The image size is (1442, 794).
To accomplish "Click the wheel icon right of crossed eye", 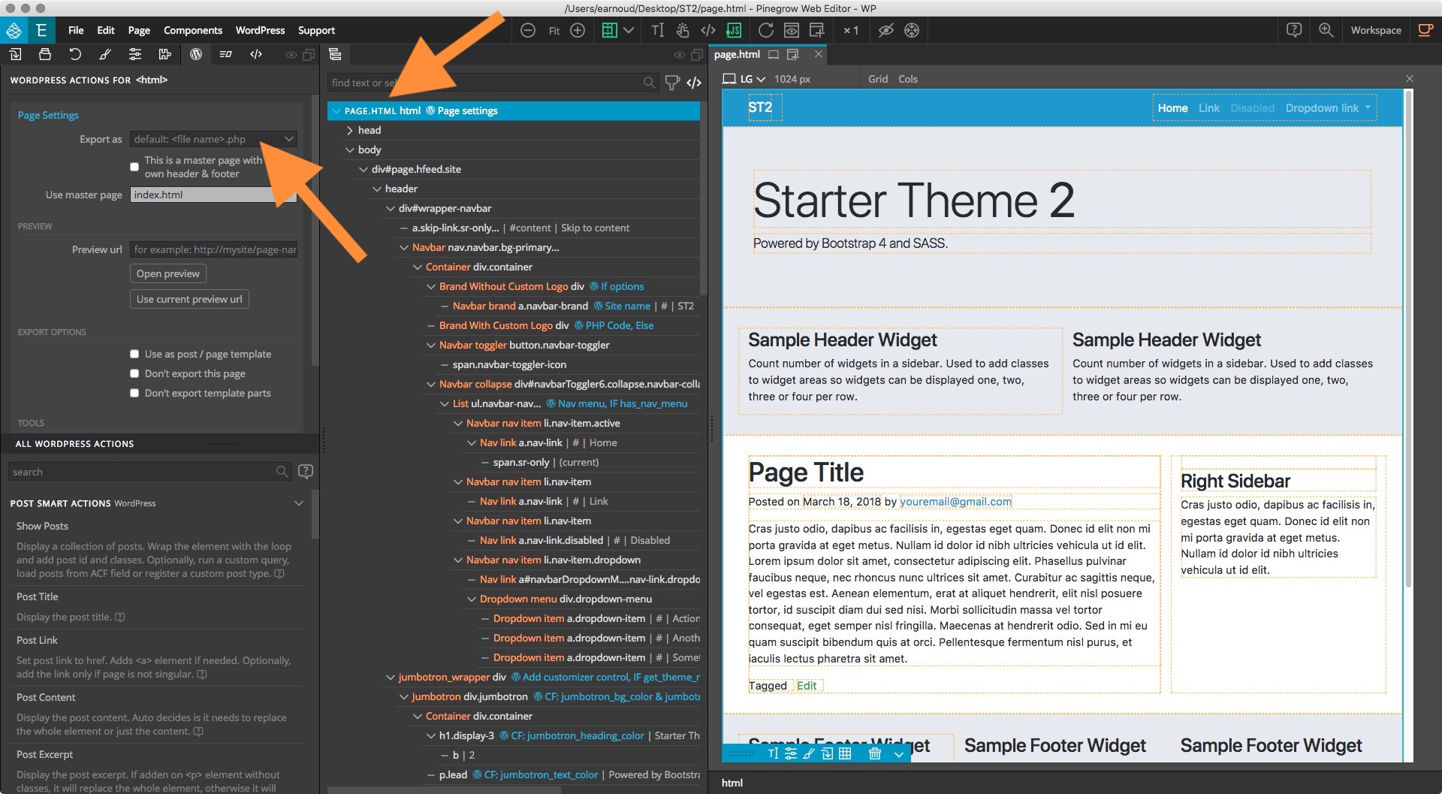I will pos(912,31).
